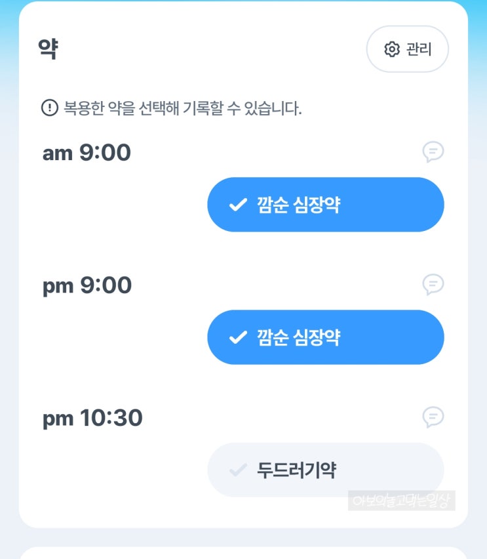
Task: Click the 아보의 watermark text
Action: pos(401,501)
